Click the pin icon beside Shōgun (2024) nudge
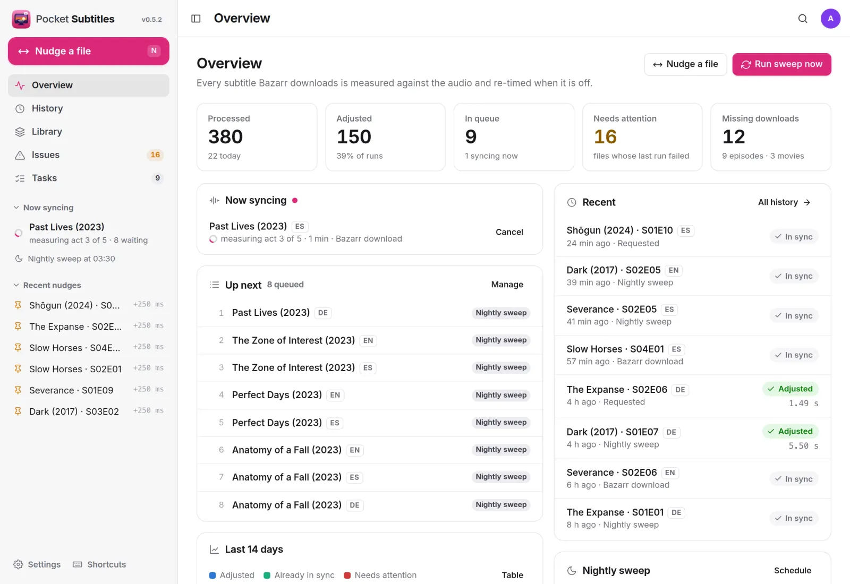 pyautogui.click(x=18, y=305)
